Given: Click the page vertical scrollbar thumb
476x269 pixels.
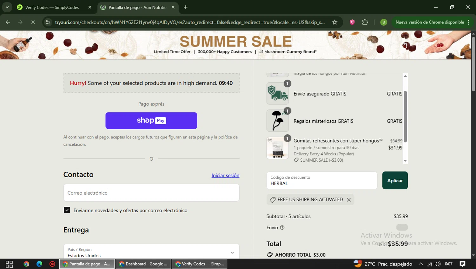Looking at the screenshot, I should click(473, 64).
